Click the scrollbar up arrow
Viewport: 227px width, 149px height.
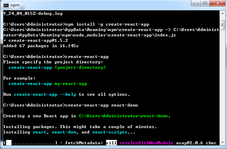(222, 13)
